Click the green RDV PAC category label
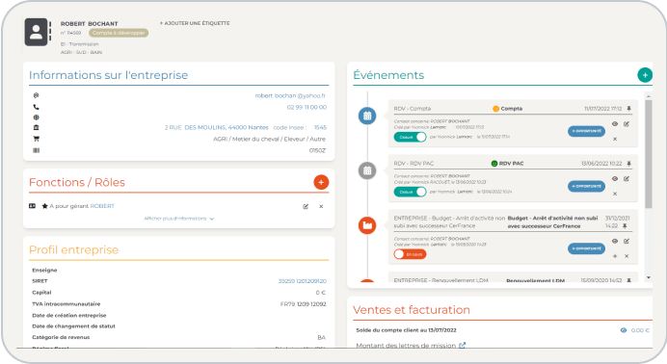Image resolution: width=667 pixels, height=364 pixels. tap(508, 164)
